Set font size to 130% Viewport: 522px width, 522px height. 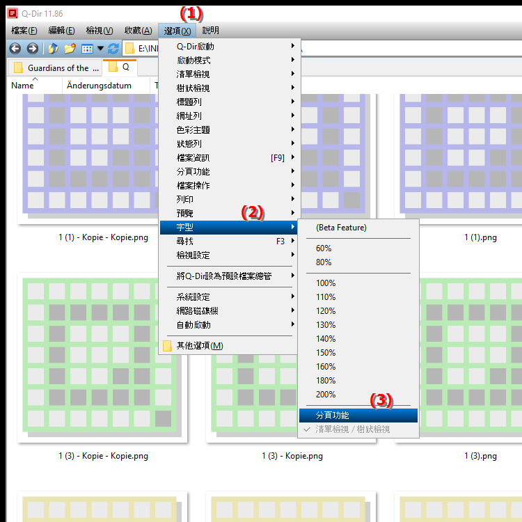[x=358, y=325]
